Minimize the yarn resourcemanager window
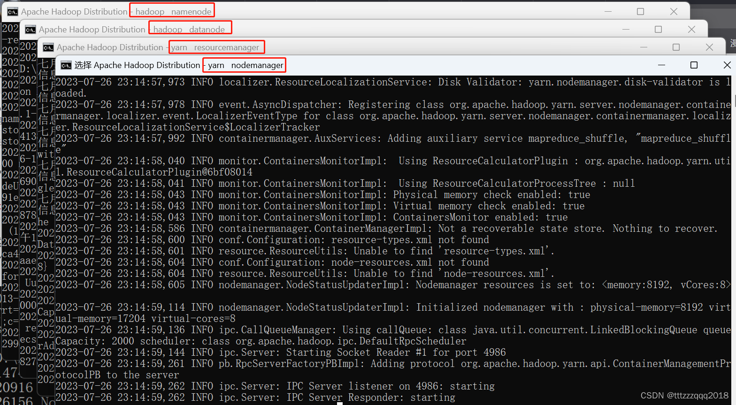The image size is (736, 405). pyautogui.click(x=644, y=47)
